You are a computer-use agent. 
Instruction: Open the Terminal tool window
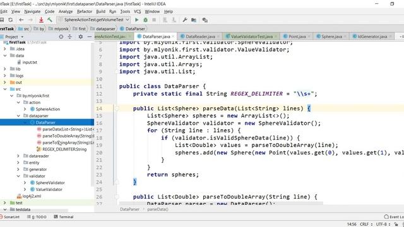coord(64,217)
